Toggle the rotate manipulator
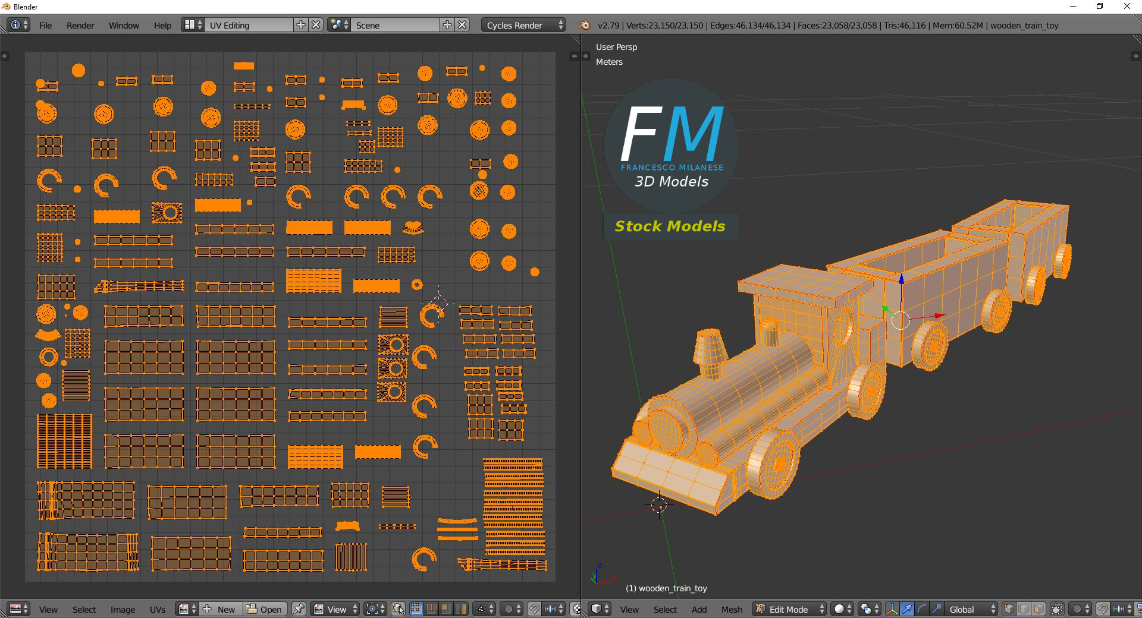This screenshot has height=618, width=1142. point(922,609)
